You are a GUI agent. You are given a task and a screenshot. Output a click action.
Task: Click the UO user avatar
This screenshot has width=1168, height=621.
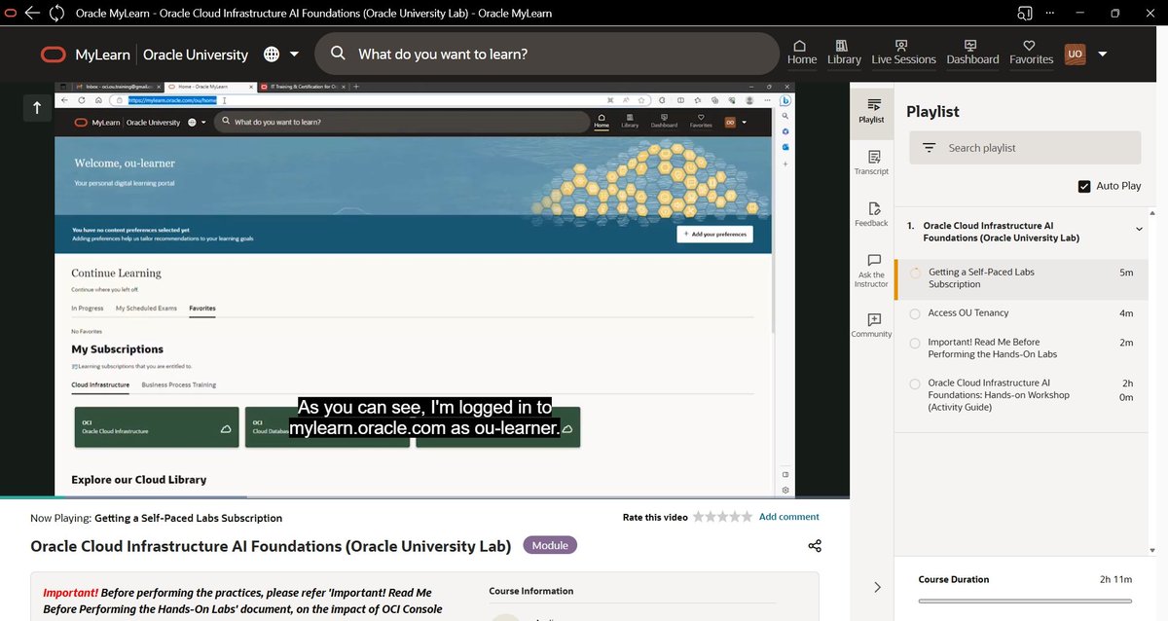[1075, 55]
